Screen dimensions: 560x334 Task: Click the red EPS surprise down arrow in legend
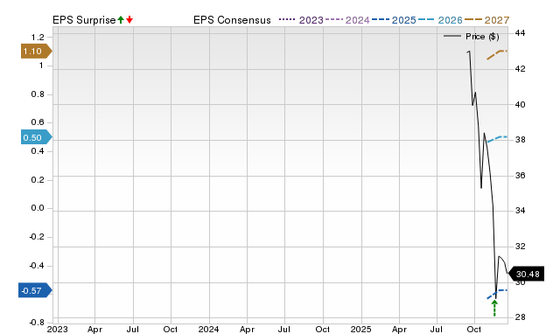click(129, 20)
